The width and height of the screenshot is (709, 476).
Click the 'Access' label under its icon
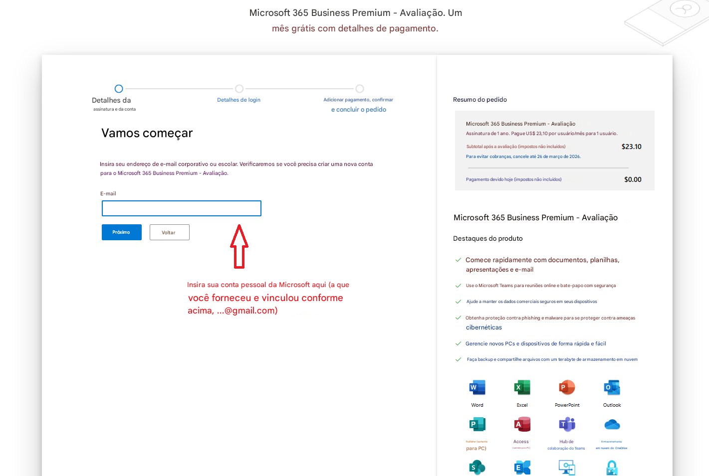pyautogui.click(x=521, y=442)
